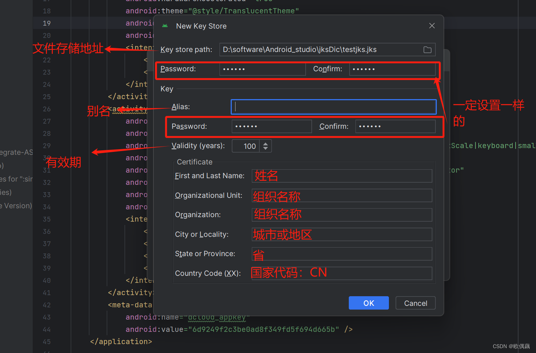Click the Organization input field
This screenshot has width=536, height=353.
[342, 215]
